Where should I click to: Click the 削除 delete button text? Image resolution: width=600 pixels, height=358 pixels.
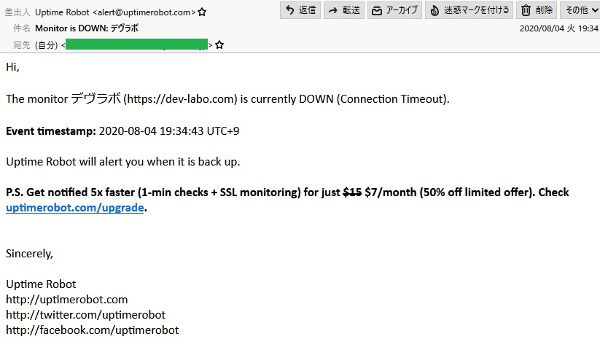pyautogui.click(x=544, y=10)
